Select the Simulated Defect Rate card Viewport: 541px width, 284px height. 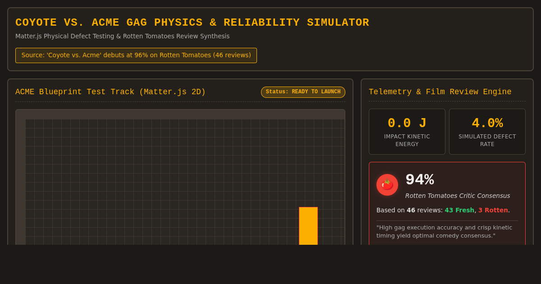(487, 132)
